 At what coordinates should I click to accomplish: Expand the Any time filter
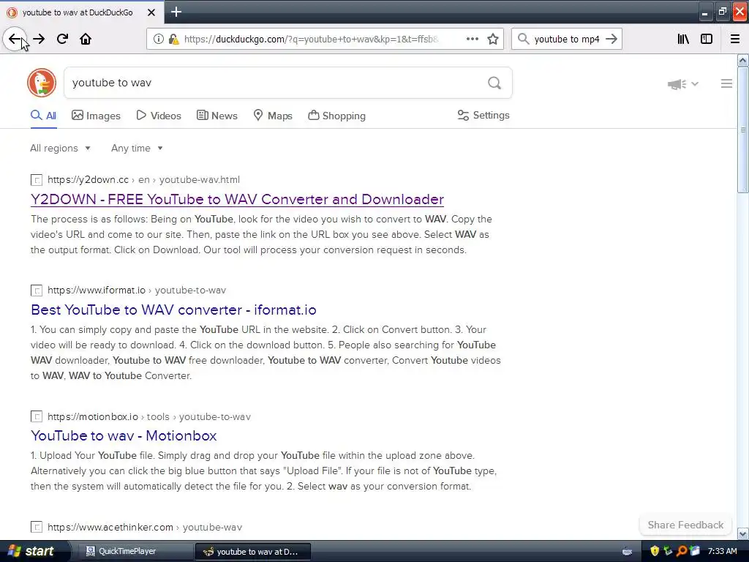click(137, 148)
